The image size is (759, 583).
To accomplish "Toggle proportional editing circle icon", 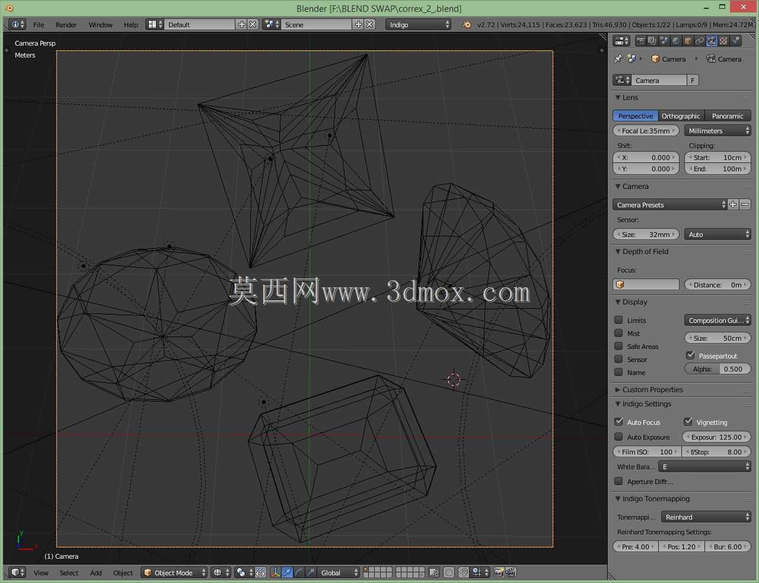I will pos(449,572).
